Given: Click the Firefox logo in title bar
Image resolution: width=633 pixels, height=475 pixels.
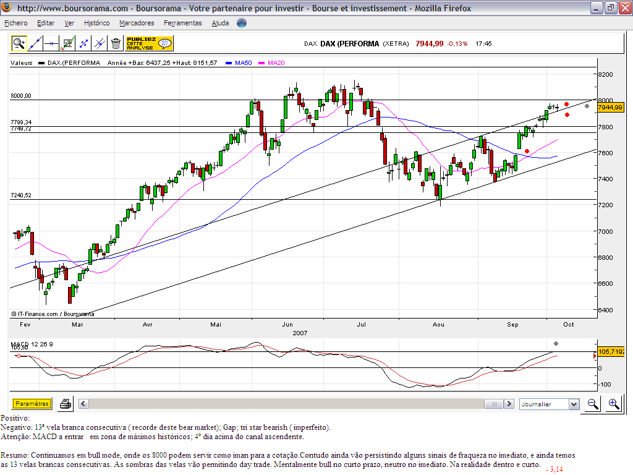Looking at the screenshot, I should [x=6, y=7].
